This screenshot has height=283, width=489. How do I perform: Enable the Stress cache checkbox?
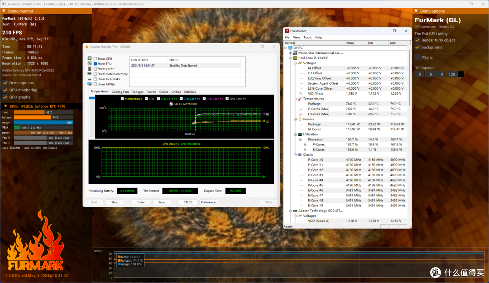click(x=96, y=69)
